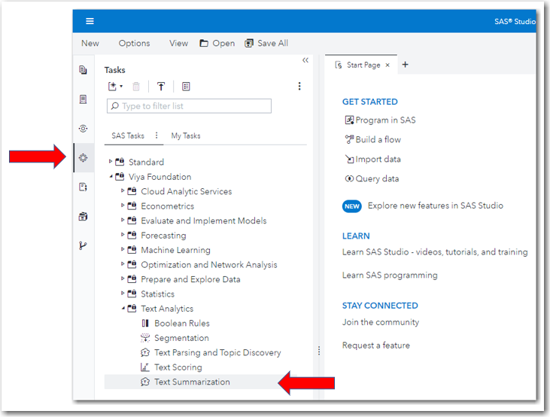Expand the Machine Learning category

tap(123, 250)
